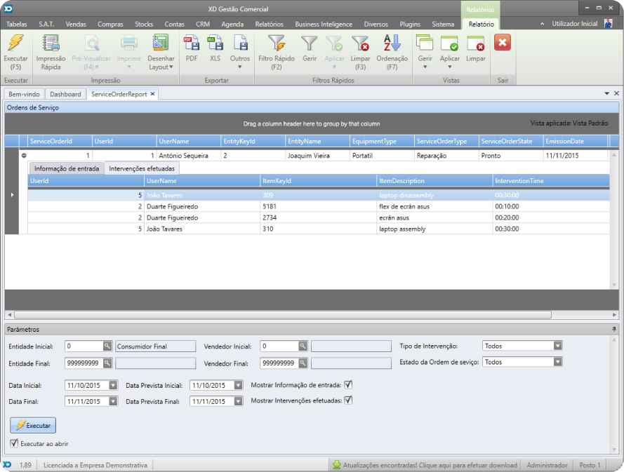This screenshot has width=624, height=472.
Task: Click the red Sair exit icon
Action: (x=503, y=43)
